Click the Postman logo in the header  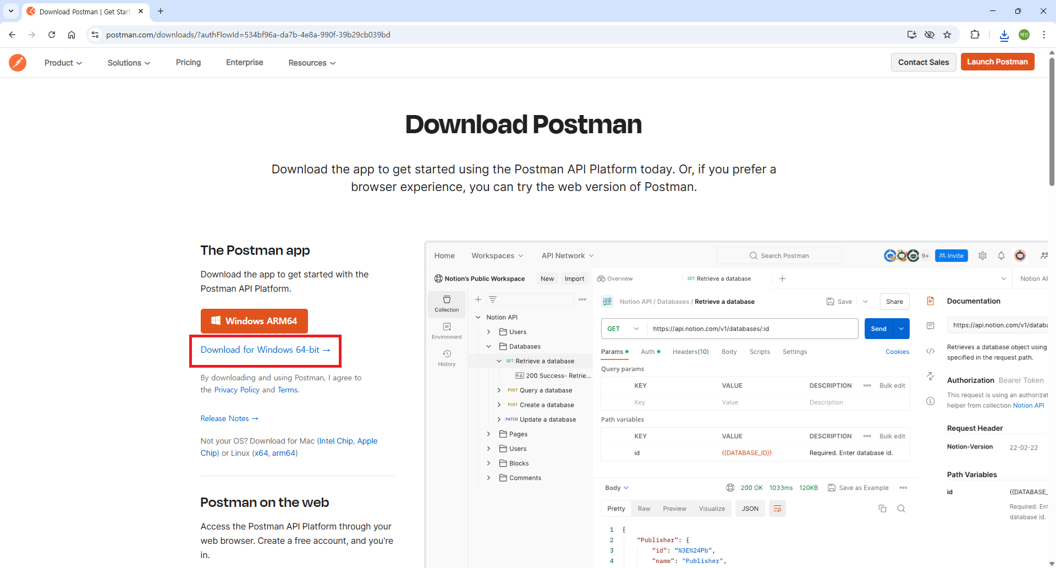pyautogui.click(x=18, y=63)
